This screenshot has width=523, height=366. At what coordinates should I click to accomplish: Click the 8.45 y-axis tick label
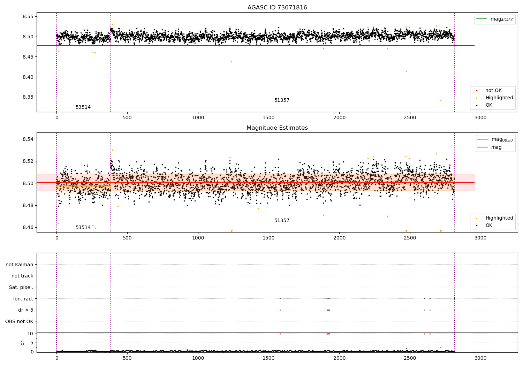click(28, 57)
